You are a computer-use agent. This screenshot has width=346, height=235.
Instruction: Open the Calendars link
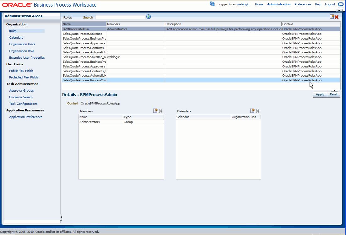(16, 37)
